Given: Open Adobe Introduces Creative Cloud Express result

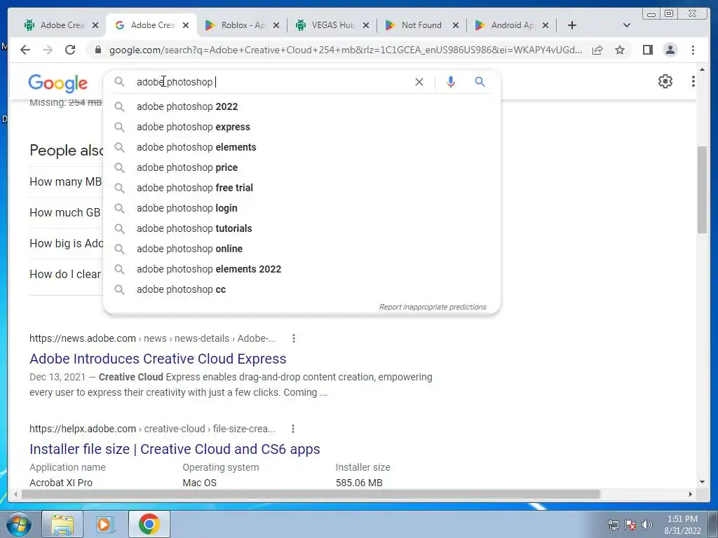Looking at the screenshot, I should 158,359.
